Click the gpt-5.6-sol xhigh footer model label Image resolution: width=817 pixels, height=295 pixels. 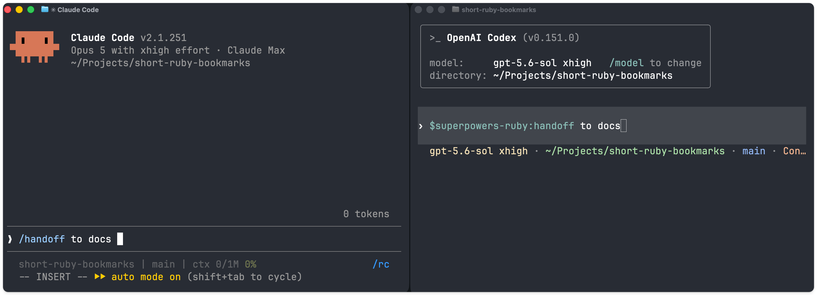(479, 151)
